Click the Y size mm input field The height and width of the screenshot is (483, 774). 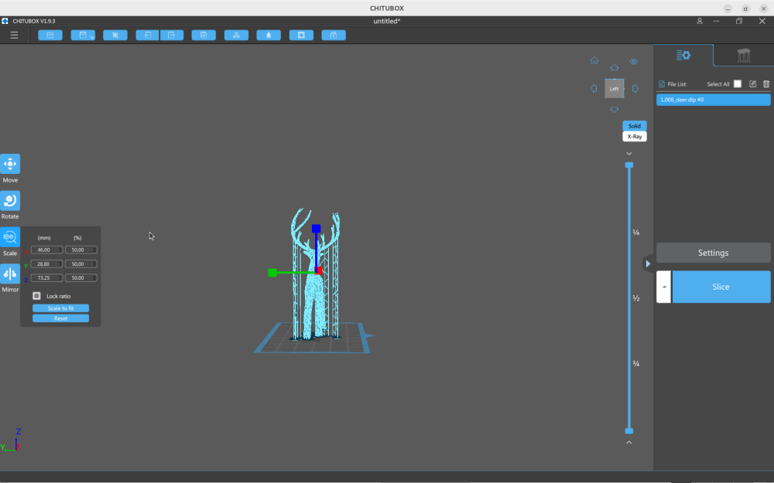click(47, 264)
